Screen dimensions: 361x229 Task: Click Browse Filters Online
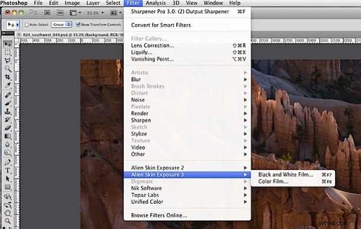click(x=187, y=215)
